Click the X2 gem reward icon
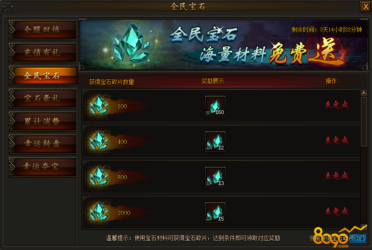 pos(215,142)
